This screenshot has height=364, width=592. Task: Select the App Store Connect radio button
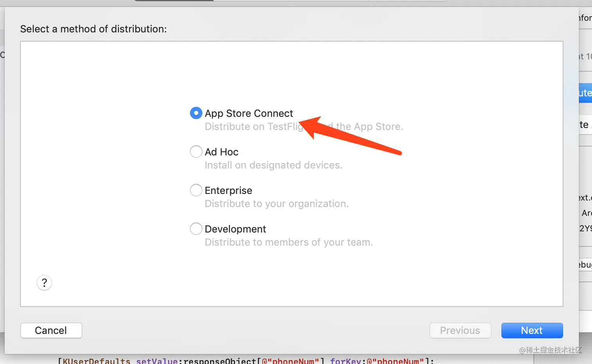pos(196,113)
